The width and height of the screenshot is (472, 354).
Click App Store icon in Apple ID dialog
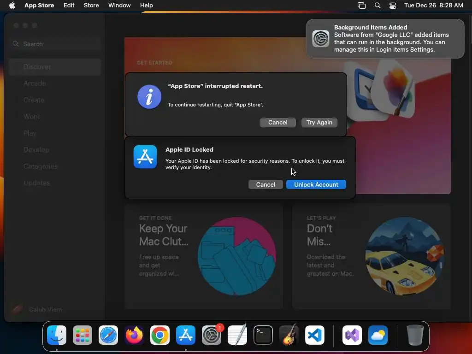(x=145, y=157)
